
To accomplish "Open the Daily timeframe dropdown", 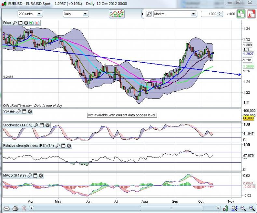I will click(75, 14).
